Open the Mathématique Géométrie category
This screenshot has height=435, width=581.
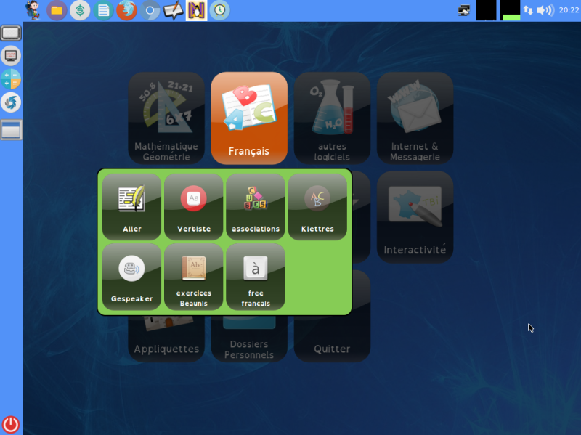coord(166,118)
